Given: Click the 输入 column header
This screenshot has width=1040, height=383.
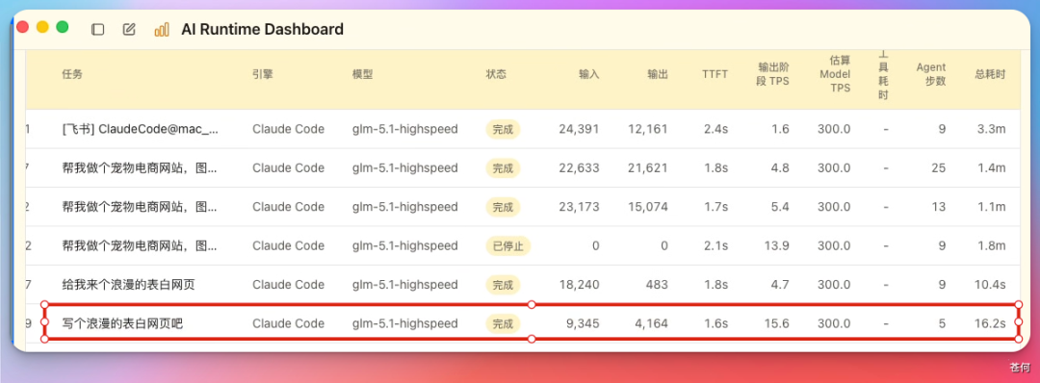Looking at the screenshot, I should (589, 74).
